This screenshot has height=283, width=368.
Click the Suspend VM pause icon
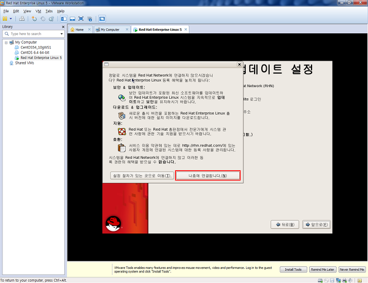tap(5, 19)
